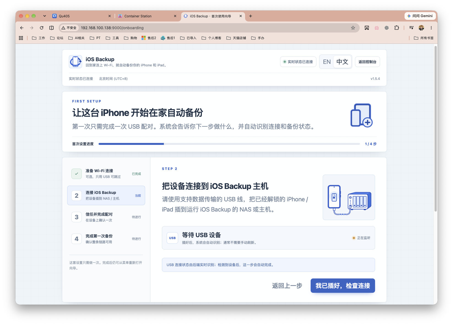Click 我已插好，检查连接 button

click(343, 286)
